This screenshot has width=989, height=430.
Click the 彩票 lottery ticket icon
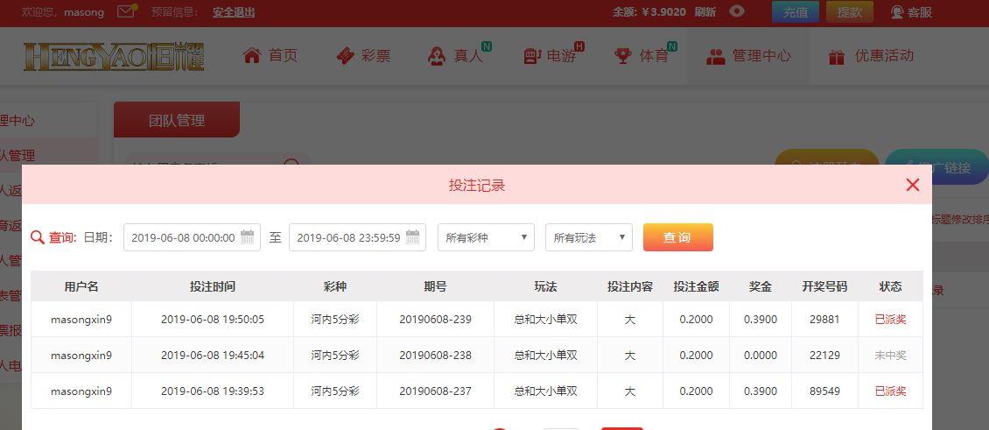[x=346, y=56]
